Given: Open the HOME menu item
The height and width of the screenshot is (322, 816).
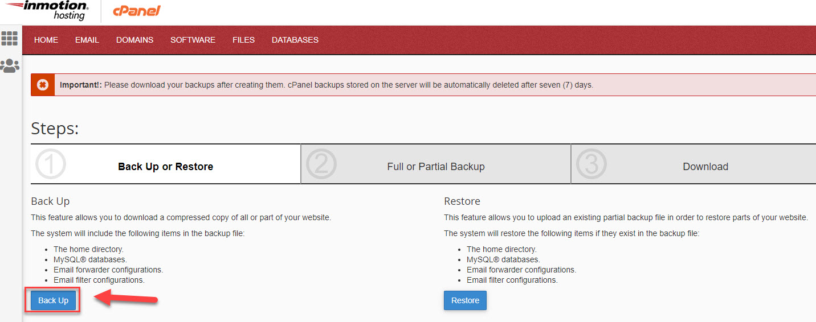Looking at the screenshot, I should point(46,40).
